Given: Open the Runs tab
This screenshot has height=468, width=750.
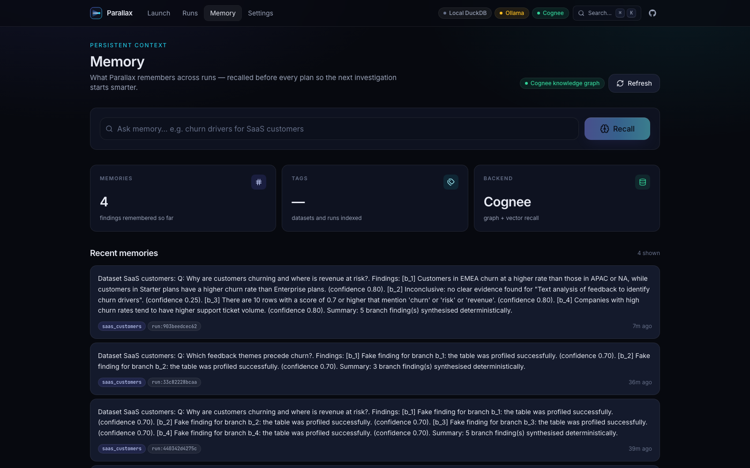Looking at the screenshot, I should (x=190, y=13).
